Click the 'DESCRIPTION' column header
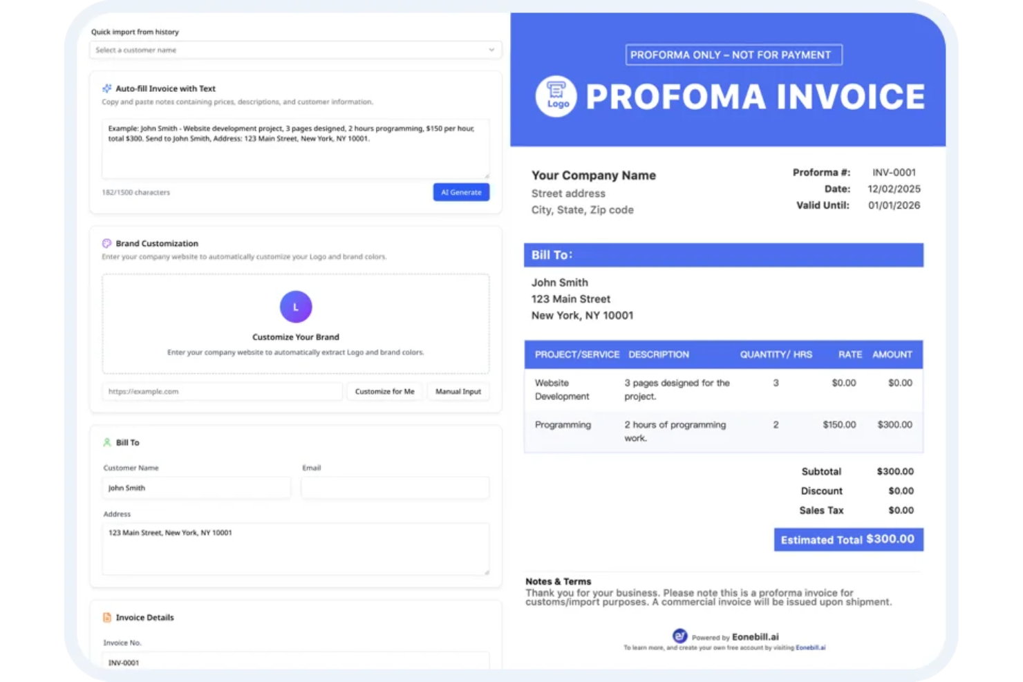This screenshot has width=1023, height=682. (659, 354)
